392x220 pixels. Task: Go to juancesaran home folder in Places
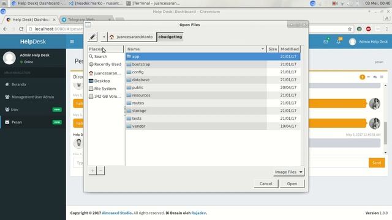[x=106, y=73]
